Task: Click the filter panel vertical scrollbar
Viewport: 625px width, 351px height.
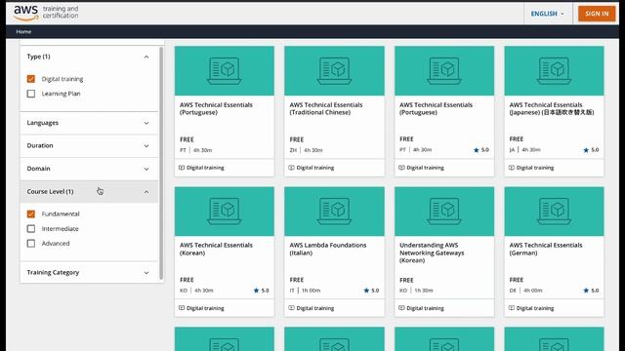Action: tap(161, 163)
